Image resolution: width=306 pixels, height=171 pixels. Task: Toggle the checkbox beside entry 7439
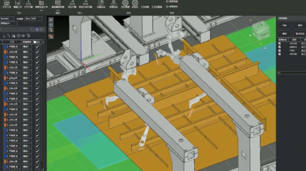[x=280, y=50]
